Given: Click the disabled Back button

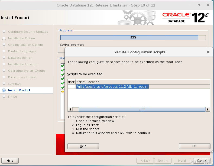Looking at the screenshot, I should click(145, 161).
